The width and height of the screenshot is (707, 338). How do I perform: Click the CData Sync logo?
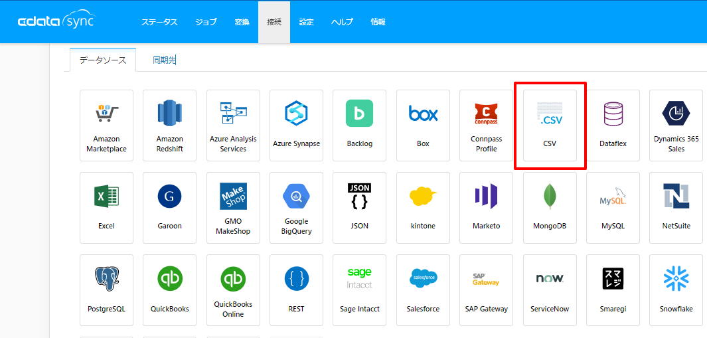(56, 21)
